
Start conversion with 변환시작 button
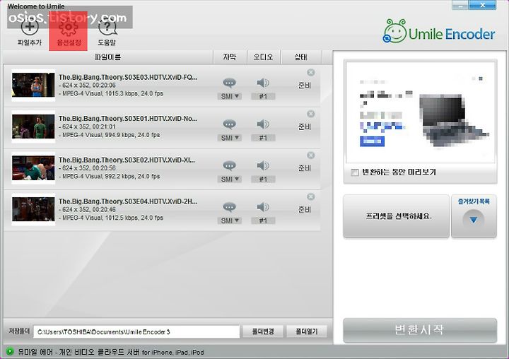420,330
